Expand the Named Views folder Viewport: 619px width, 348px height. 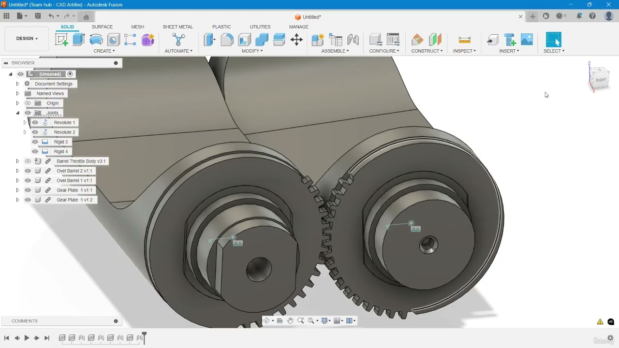point(17,93)
